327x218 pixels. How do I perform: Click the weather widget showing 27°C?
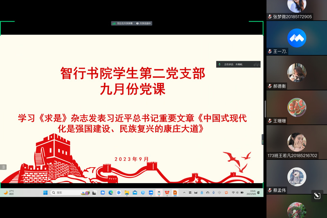(x=9, y=193)
